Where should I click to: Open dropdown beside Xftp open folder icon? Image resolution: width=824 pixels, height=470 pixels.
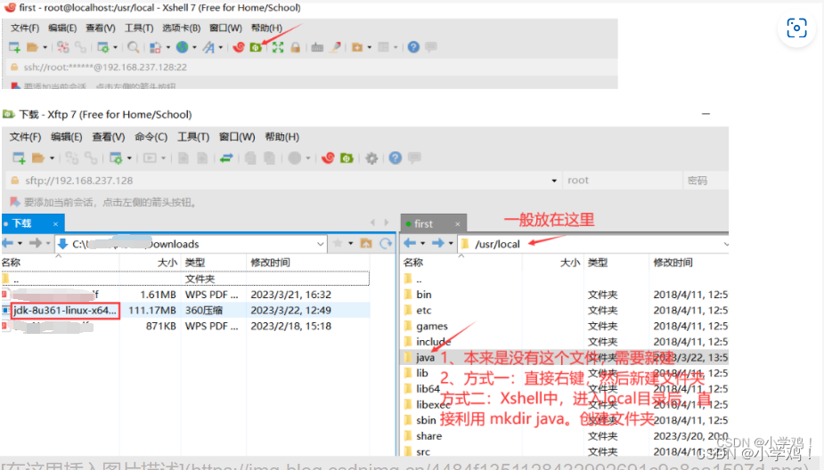click(x=52, y=158)
